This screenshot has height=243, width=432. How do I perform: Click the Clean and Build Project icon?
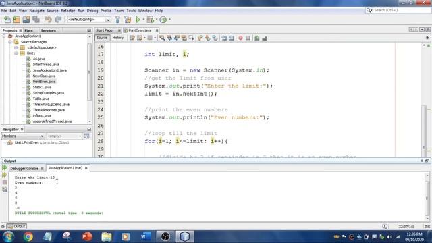pos(128,20)
